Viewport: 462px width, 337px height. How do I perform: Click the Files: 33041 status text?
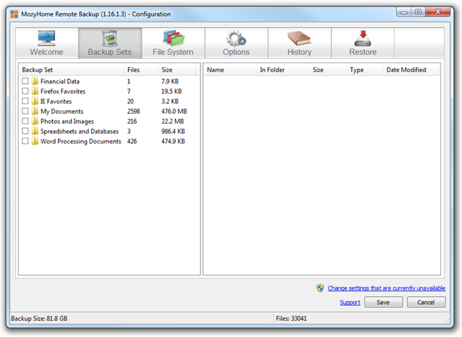tap(291, 318)
